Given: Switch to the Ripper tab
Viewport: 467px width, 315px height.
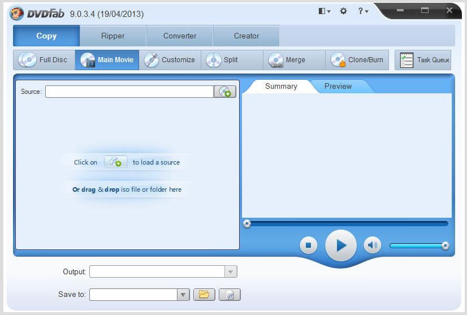Looking at the screenshot, I should click(x=113, y=36).
